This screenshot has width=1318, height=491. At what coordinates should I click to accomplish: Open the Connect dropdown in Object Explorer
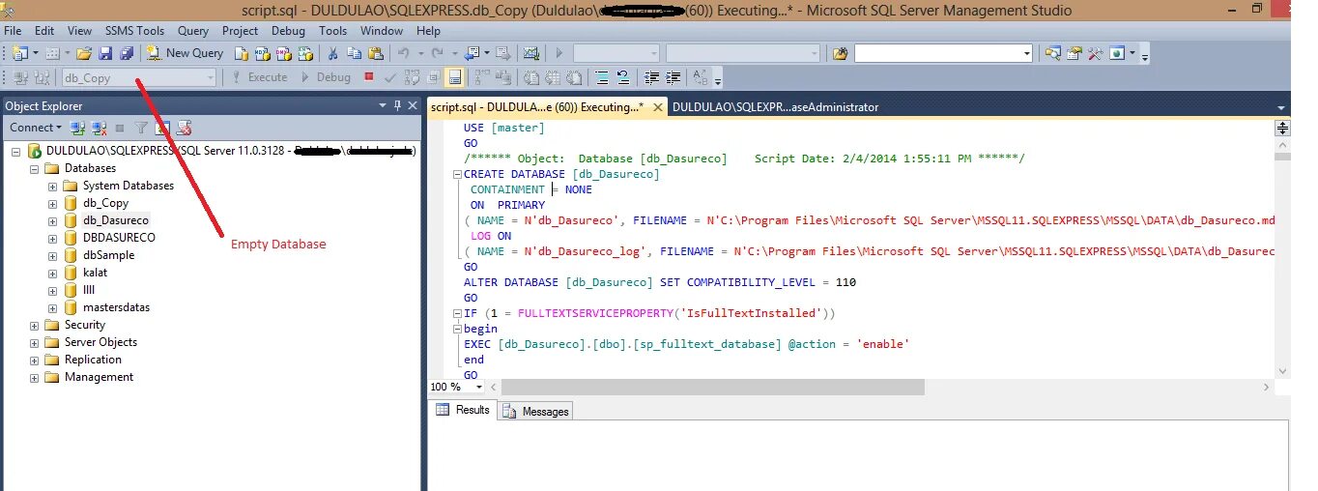click(35, 128)
